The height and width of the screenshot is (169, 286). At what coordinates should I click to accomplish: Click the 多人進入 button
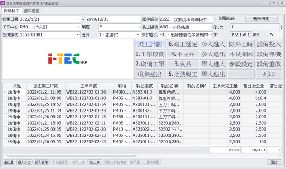pos(213,44)
